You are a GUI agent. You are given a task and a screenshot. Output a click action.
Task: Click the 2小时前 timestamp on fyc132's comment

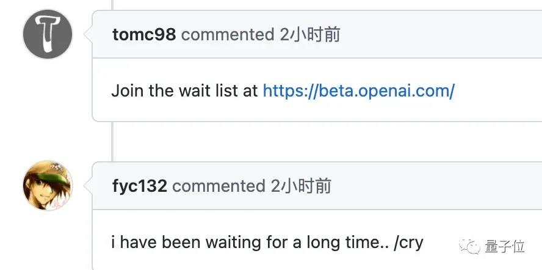click(301, 186)
